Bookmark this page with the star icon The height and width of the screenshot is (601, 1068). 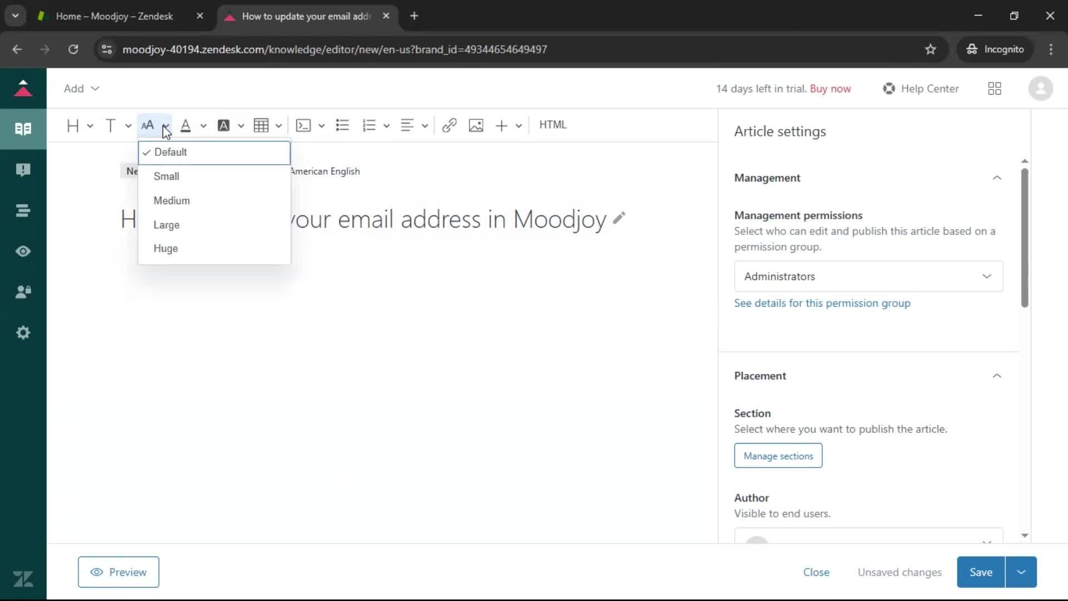[x=931, y=50]
